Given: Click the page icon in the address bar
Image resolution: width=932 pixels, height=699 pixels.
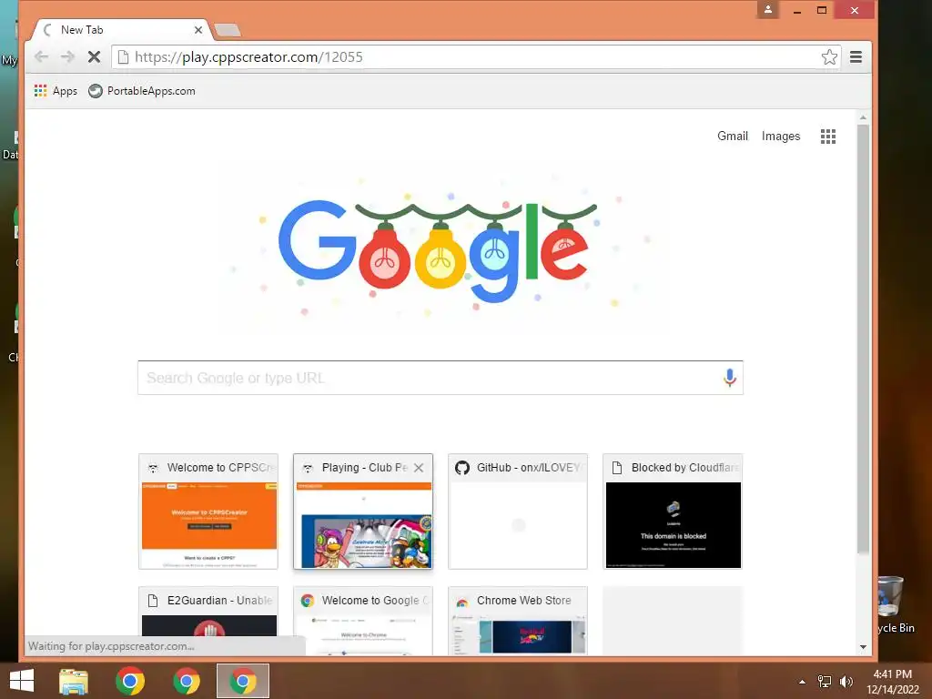Looking at the screenshot, I should pos(123,57).
